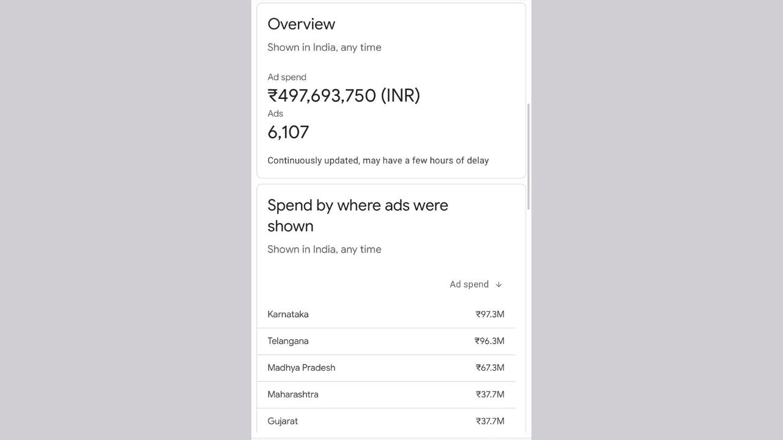Click the "Continuously updated" delay notice
Screen dimensions: 783x440
click(x=378, y=160)
